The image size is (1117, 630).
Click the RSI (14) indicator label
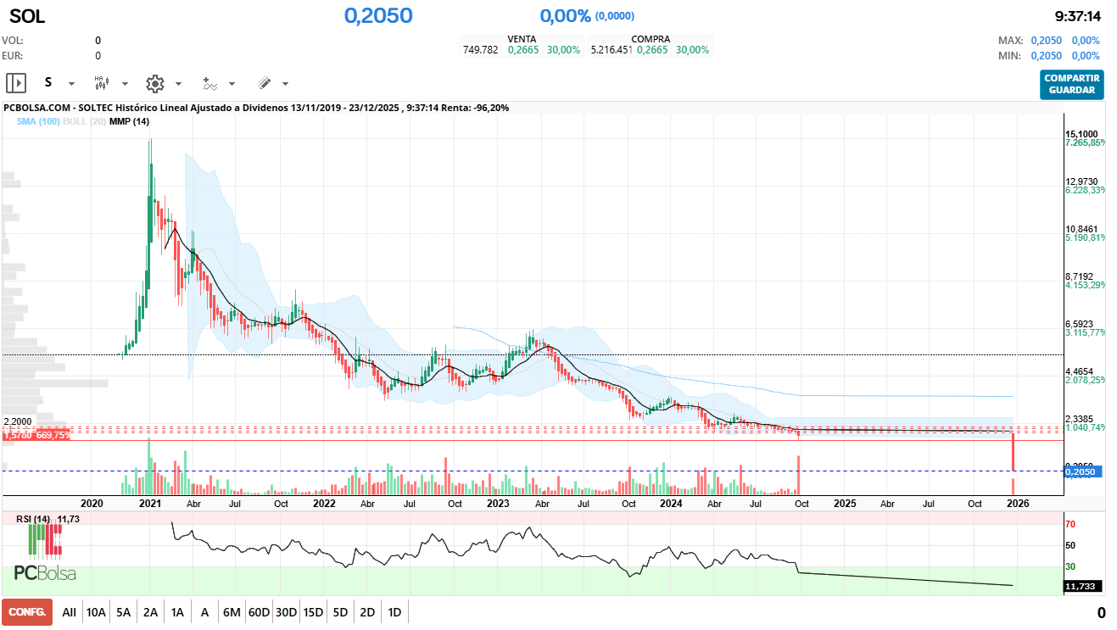pyautogui.click(x=32, y=519)
